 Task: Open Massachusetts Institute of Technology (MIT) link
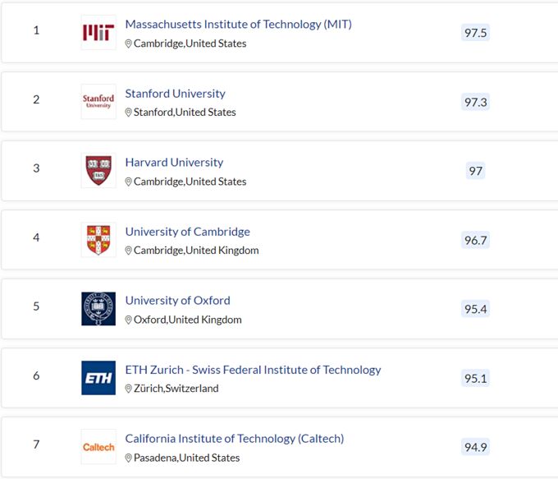pyautogui.click(x=238, y=25)
